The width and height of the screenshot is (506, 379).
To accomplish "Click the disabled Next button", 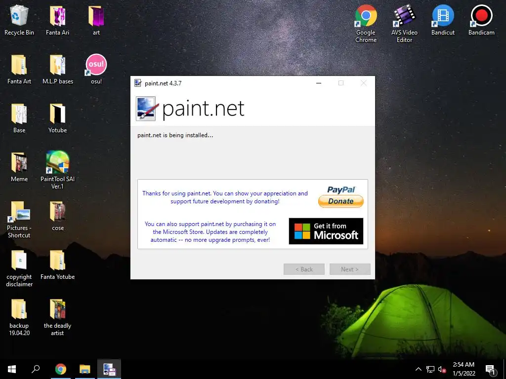I will [x=350, y=269].
